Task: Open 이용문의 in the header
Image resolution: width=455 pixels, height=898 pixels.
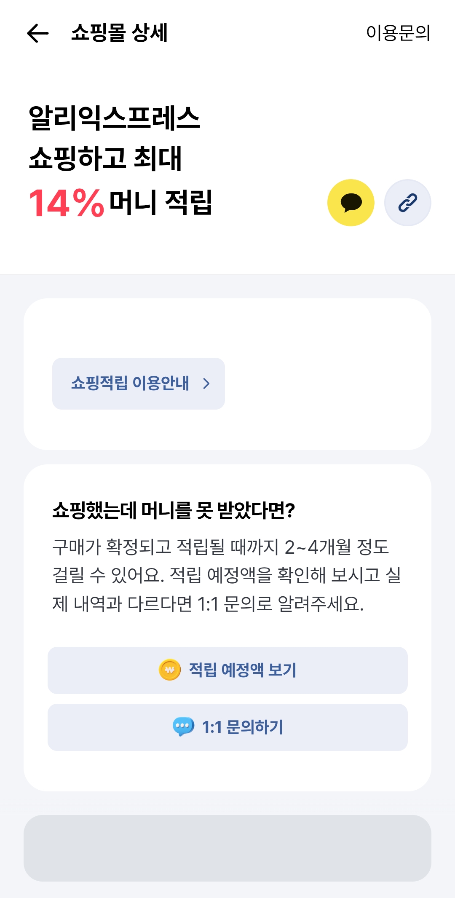Action: pos(398,33)
